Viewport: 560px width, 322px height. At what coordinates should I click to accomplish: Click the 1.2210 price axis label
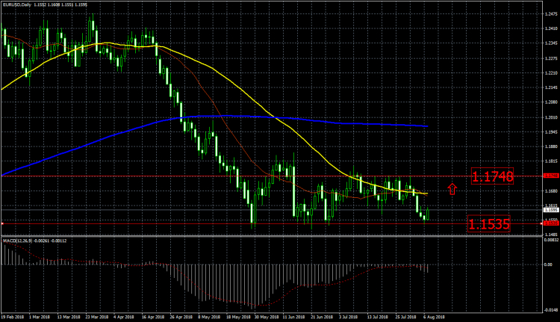(x=552, y=73)
